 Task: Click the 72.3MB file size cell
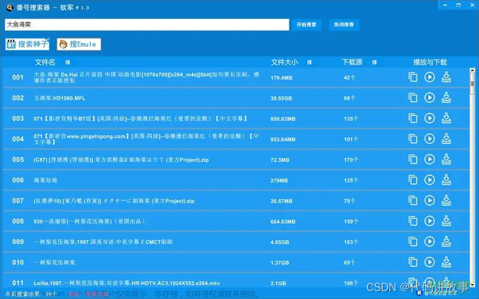(280, 160)
